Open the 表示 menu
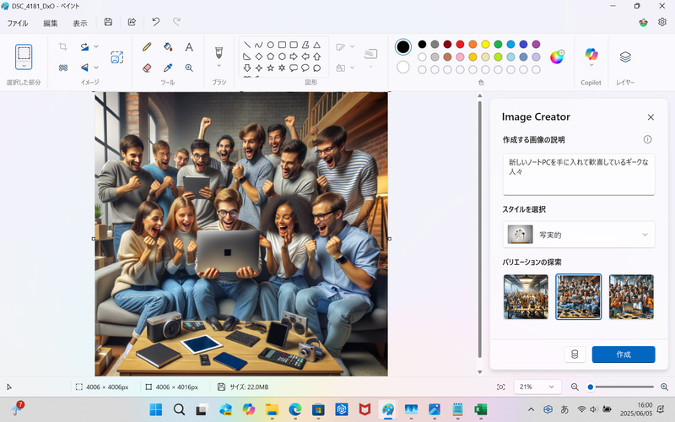 click(x=79, y=24)
